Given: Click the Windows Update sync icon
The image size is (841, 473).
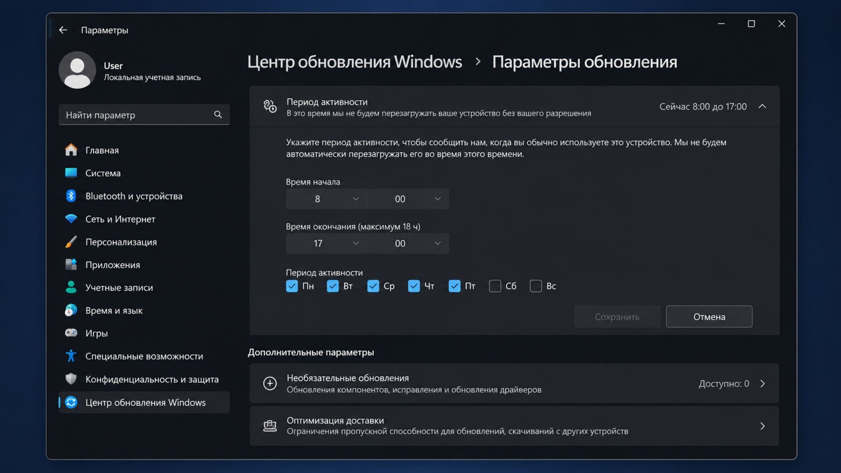Looking at the screenshot, I should (x=71, y=402).
